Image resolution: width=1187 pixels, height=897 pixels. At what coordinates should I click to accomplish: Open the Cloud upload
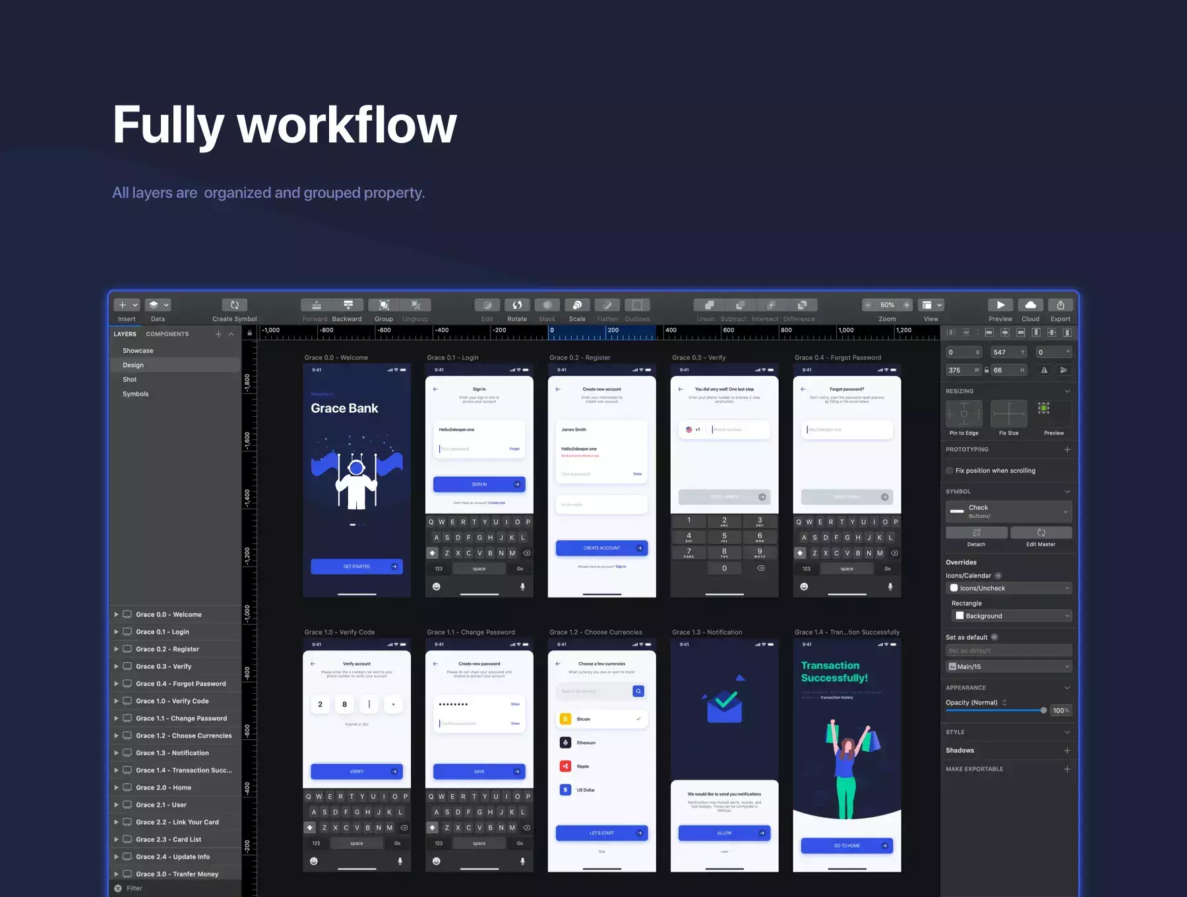coord(1031,305)
